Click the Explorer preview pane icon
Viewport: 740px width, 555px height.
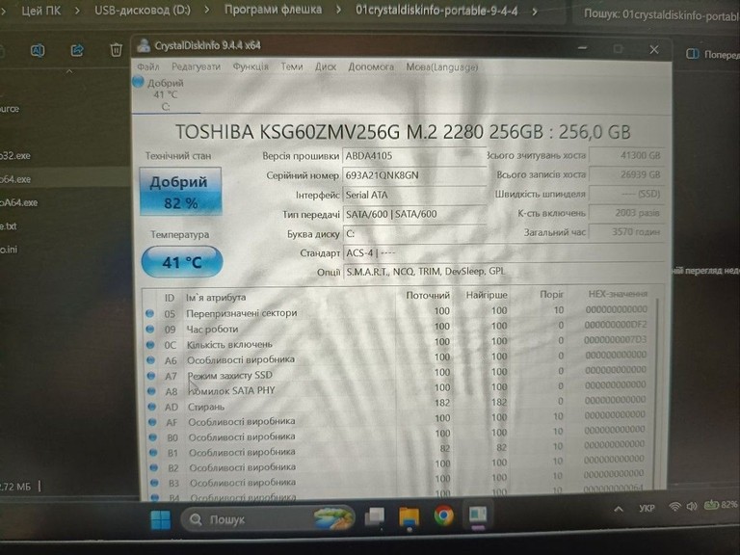[693, 54]
